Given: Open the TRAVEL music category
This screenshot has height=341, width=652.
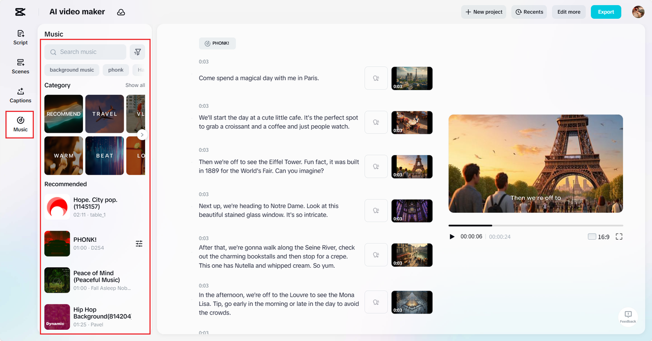Looking at the screenshot, I should [x=104, y=114].
